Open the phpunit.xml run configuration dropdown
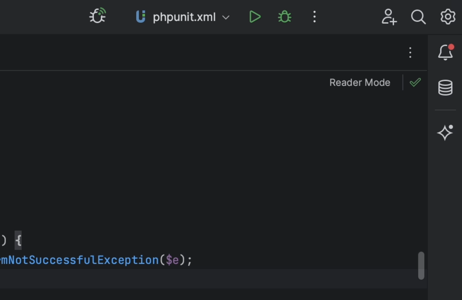The height and width of the screenshot is (300, 462). 184,17
